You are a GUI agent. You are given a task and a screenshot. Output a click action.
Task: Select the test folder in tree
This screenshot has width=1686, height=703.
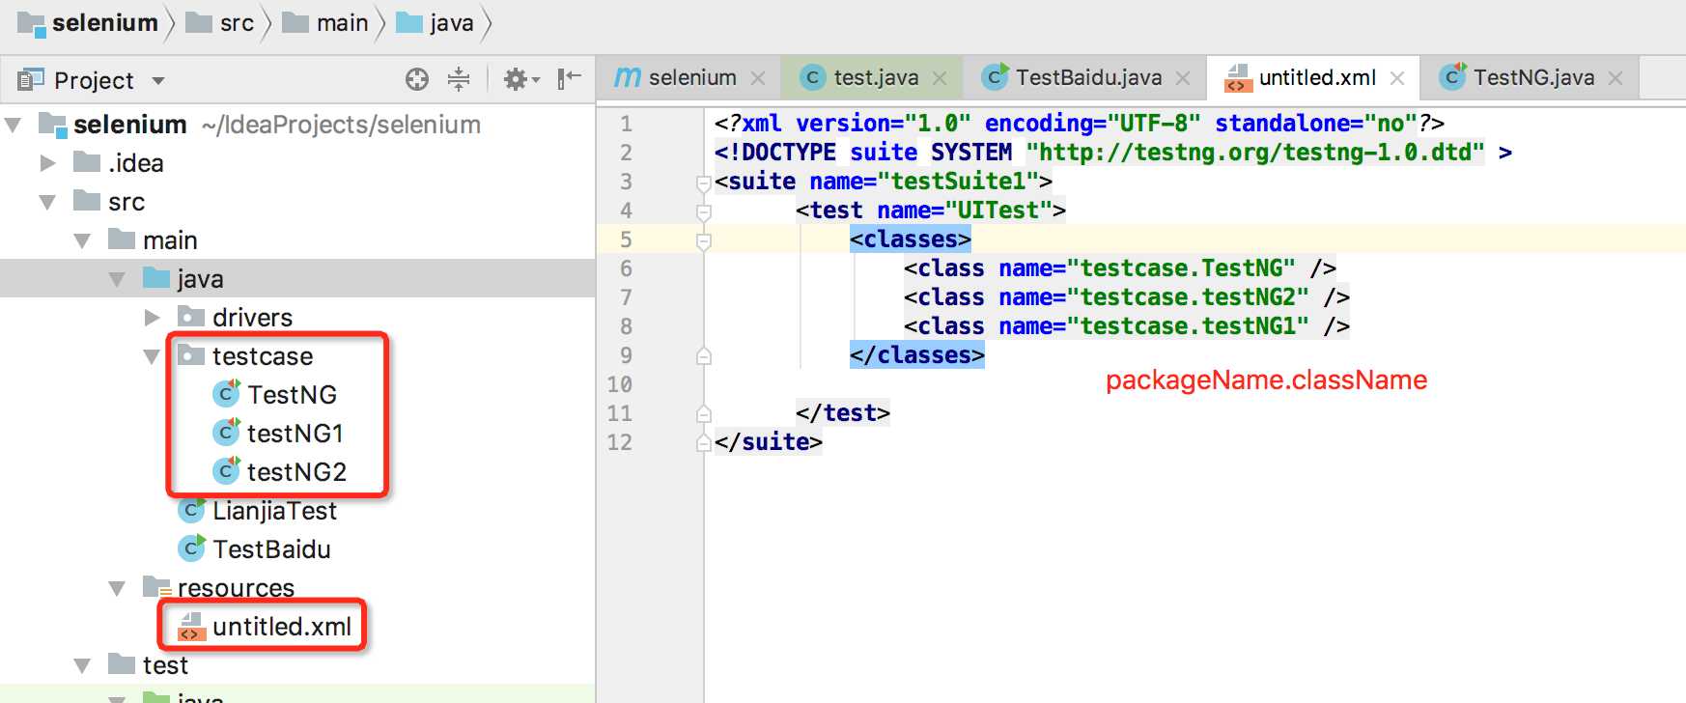[165, 665]
